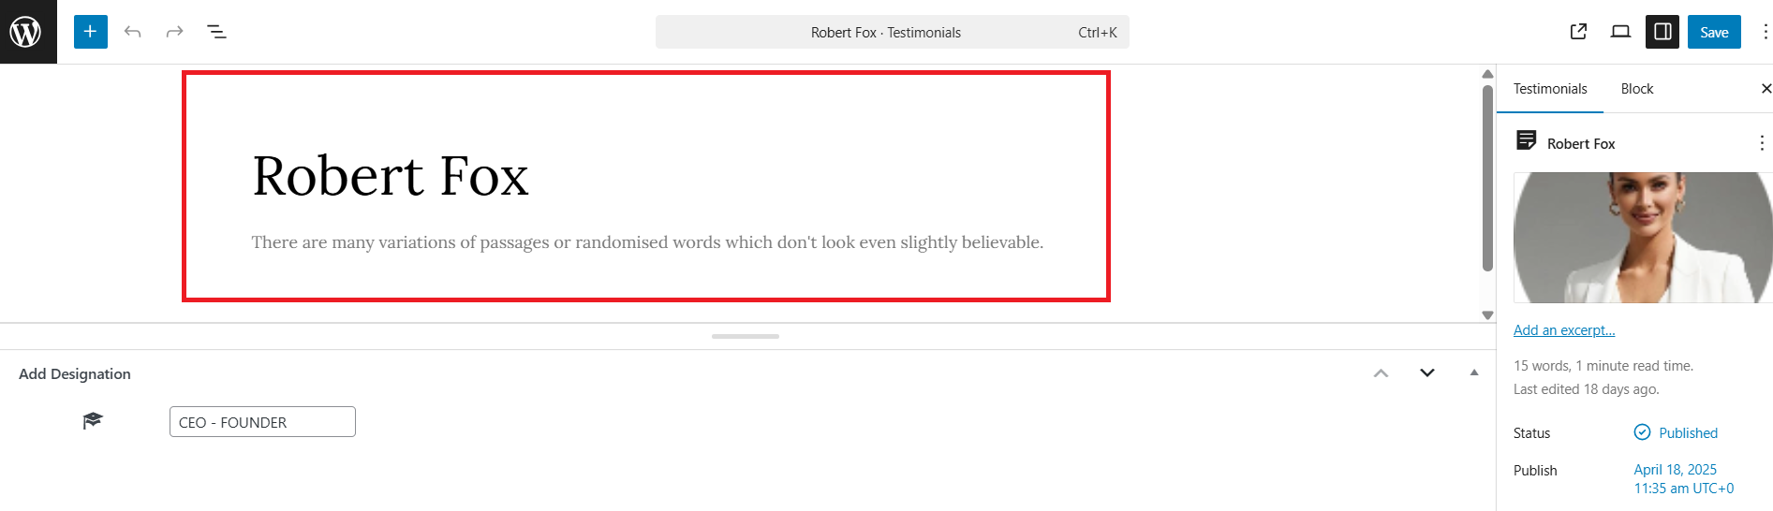
Task: Collapse the Add Designation panel triangle
Action: (x=1474, y=372)
